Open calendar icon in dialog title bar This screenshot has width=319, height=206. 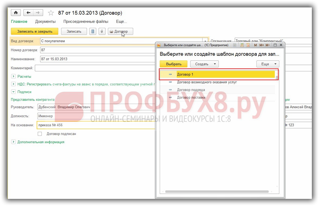click(x=248, y=45)
